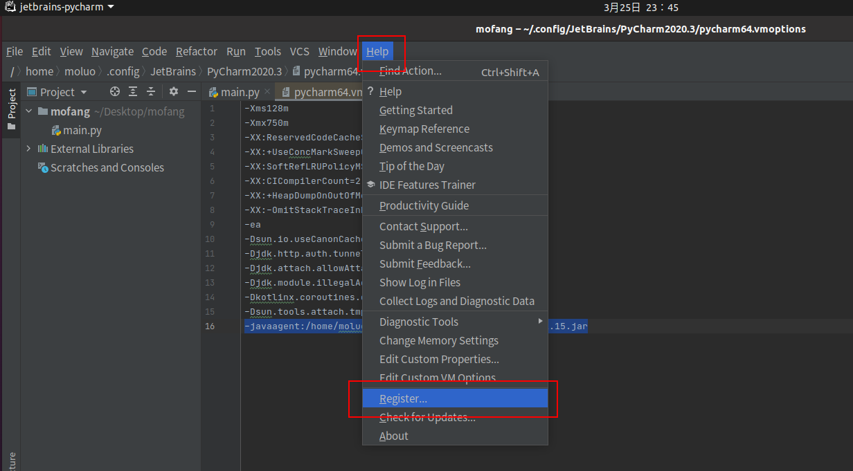Open the File menu

tap(15, 51)
